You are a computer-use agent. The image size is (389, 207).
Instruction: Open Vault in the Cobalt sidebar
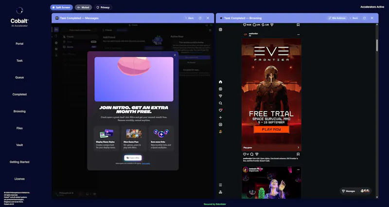pos(19,145)
